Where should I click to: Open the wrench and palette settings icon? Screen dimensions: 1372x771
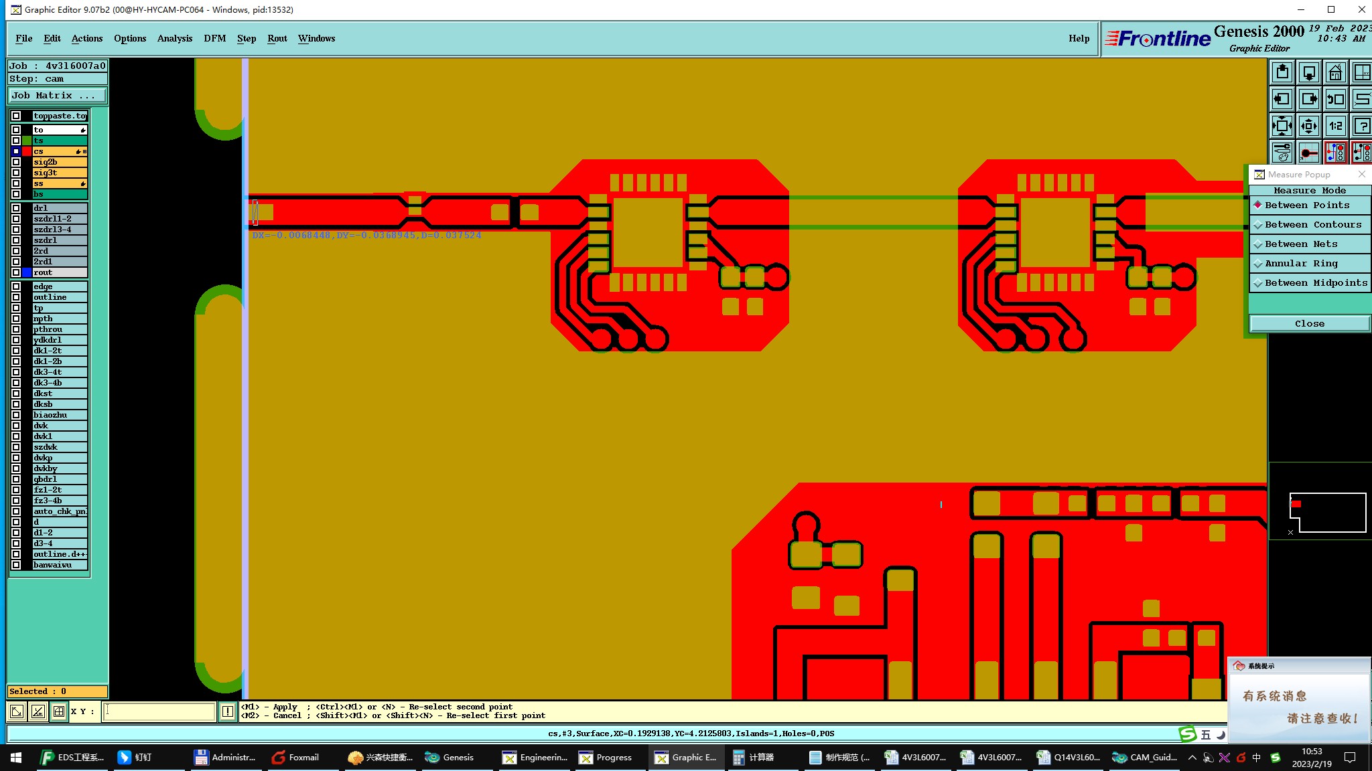point(1282,153)
